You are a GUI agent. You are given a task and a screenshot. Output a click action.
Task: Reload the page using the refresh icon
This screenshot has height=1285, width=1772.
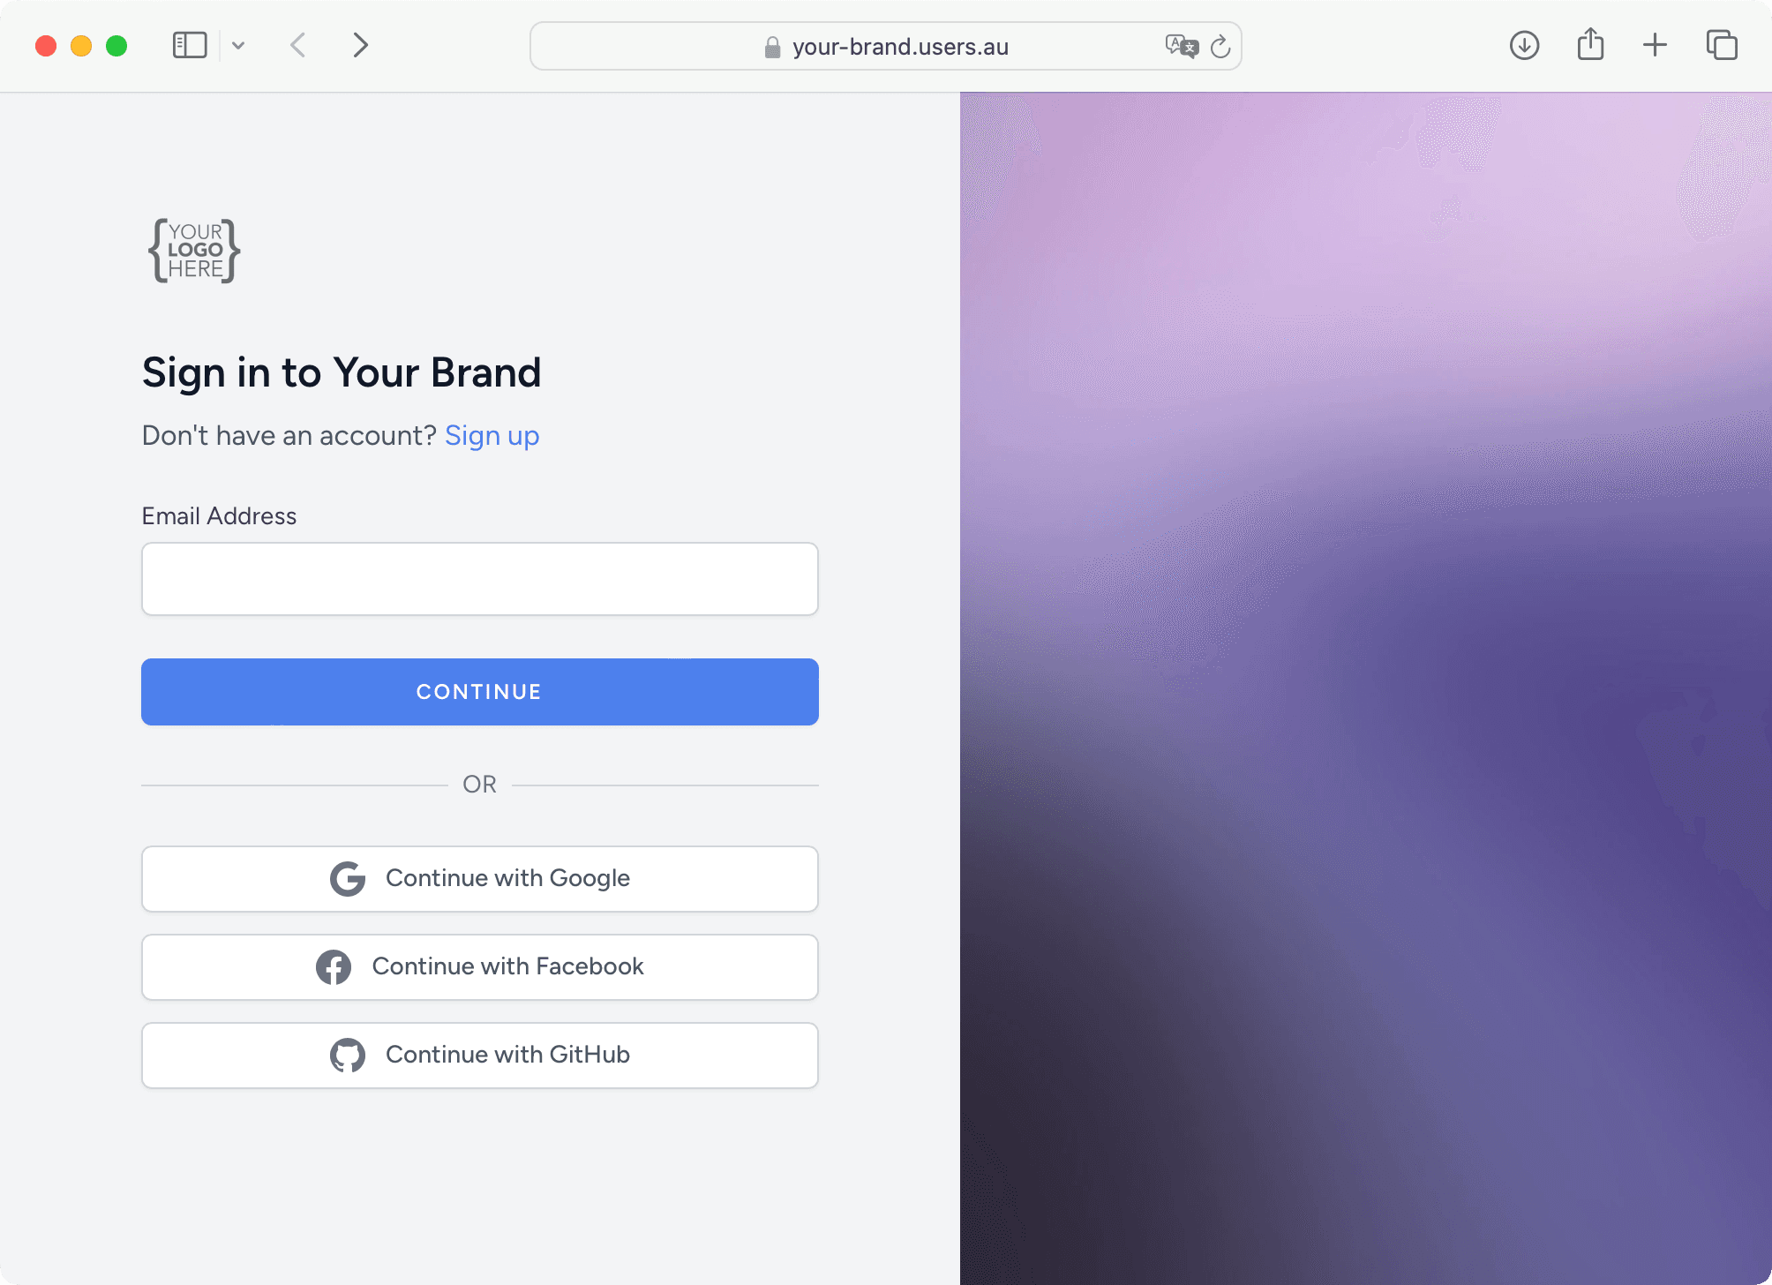1220,48
